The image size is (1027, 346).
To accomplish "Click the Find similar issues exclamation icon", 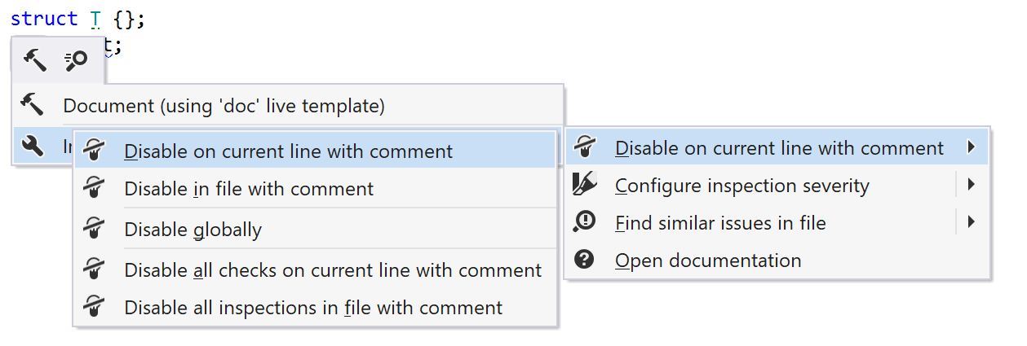I will click(585, 222).
